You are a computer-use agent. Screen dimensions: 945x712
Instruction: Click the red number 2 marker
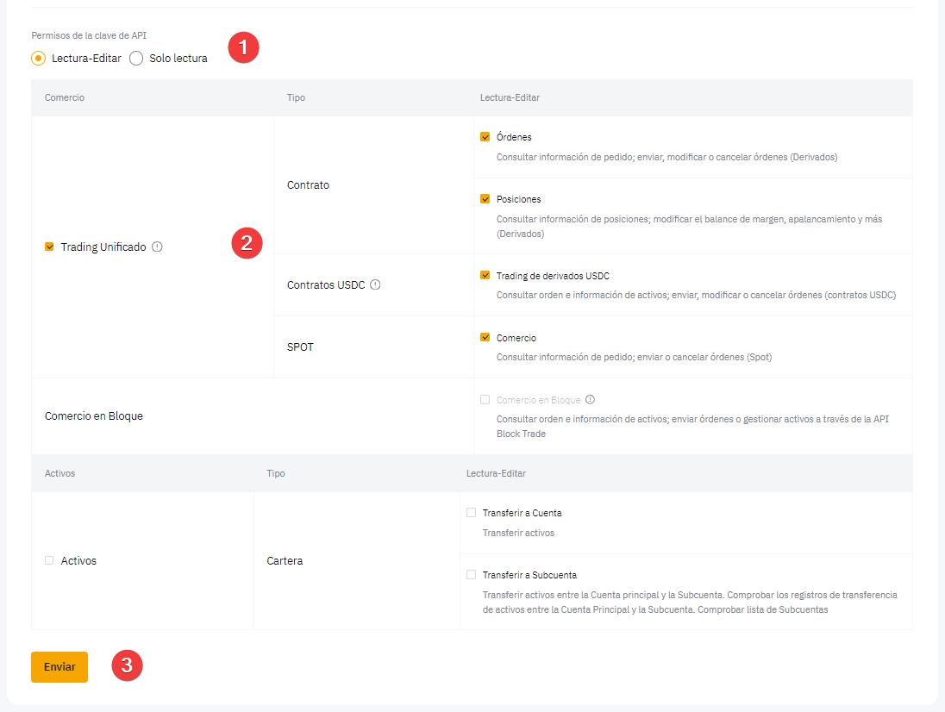247,244
